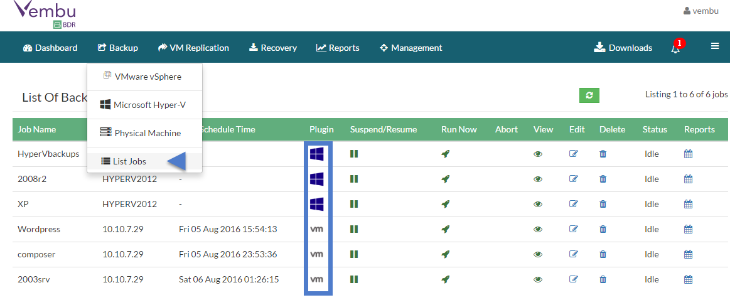730x300 pixels.
Task: Open the hamburger menu
Action: point(715,46)
